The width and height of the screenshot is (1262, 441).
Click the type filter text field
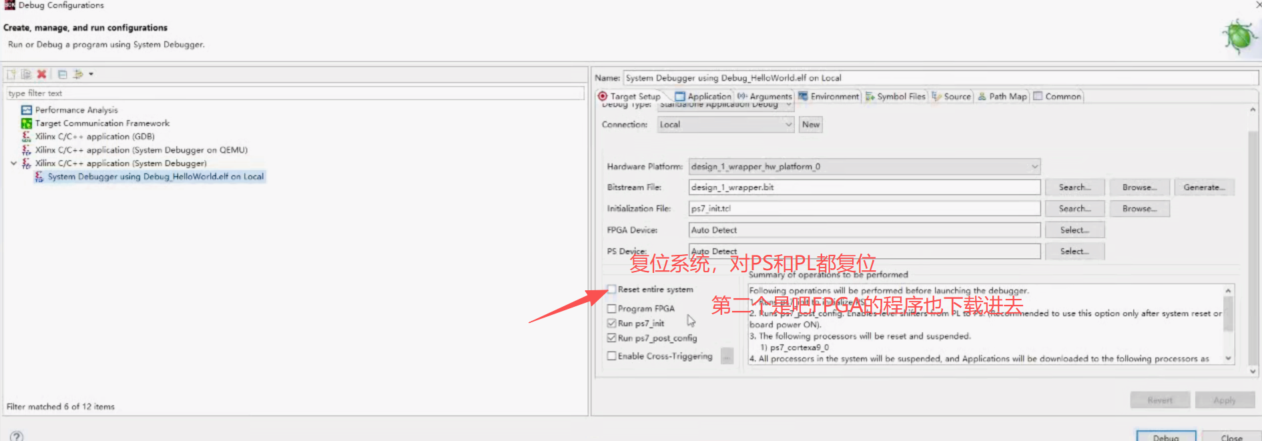tap(295, 93)
